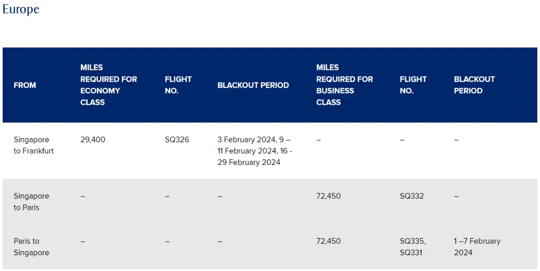
Task: Select flight number SQ326
Action: coord(177,140)
